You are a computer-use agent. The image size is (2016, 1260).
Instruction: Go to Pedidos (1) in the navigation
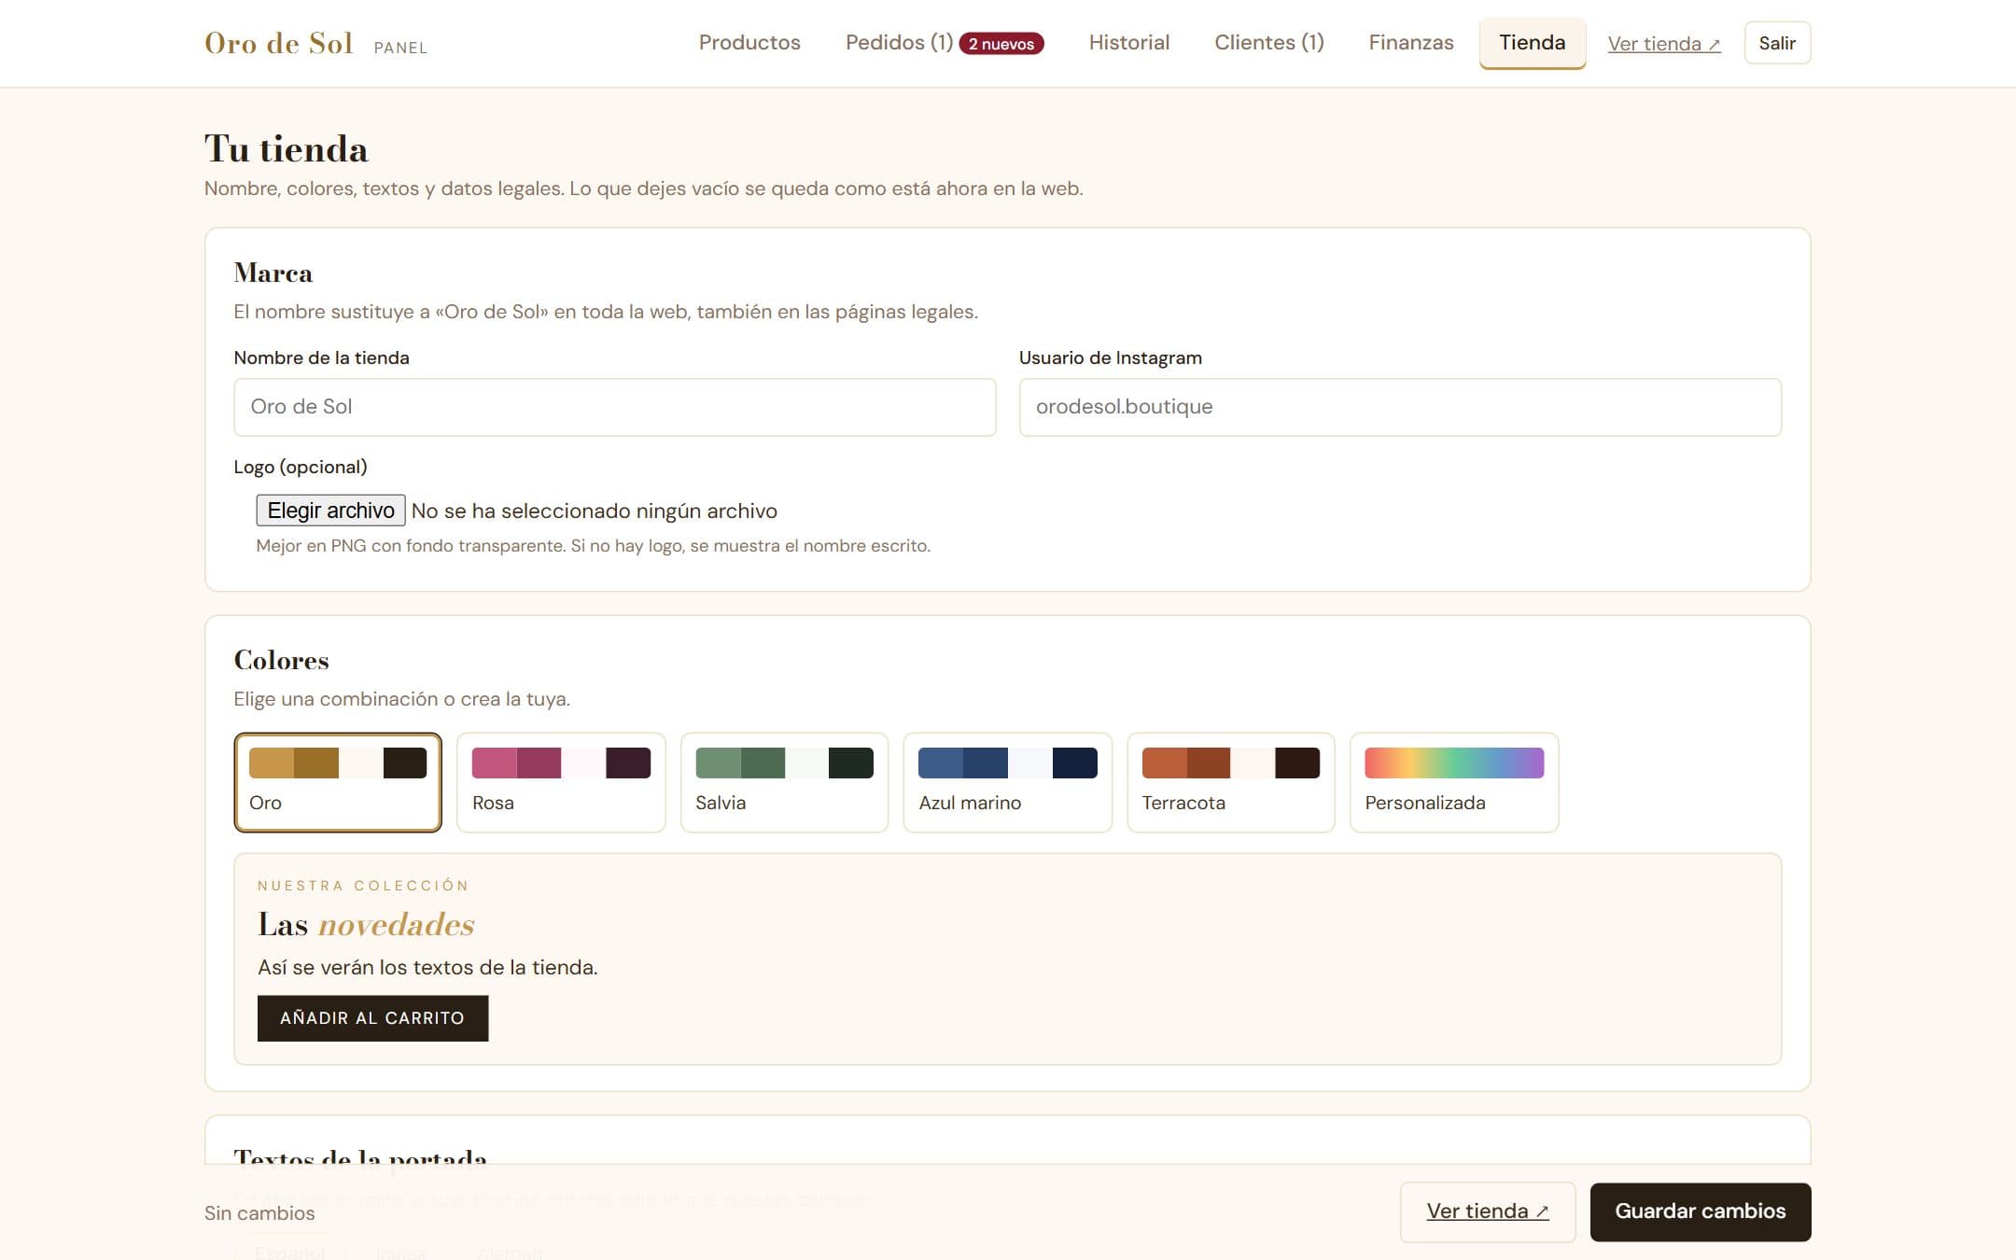[899, 43]
